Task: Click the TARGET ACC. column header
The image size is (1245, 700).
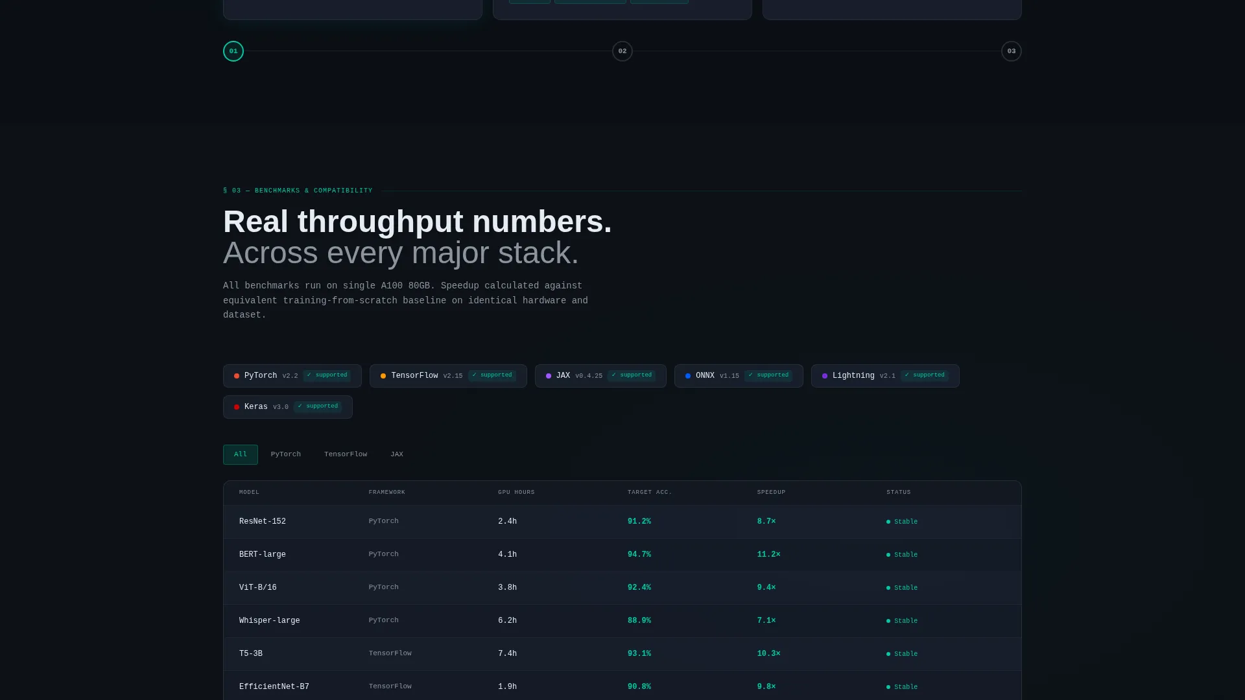Action: click(650, 493)
